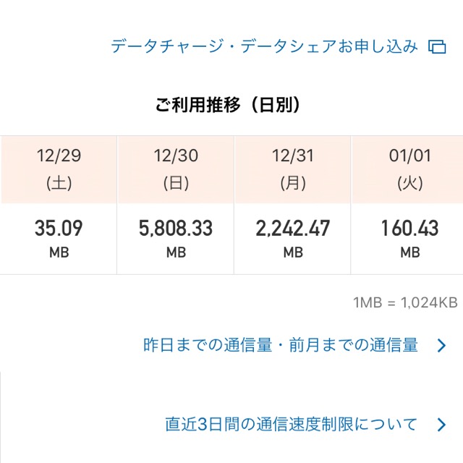Select the 12/29 date column header

[x=59, y=156]
